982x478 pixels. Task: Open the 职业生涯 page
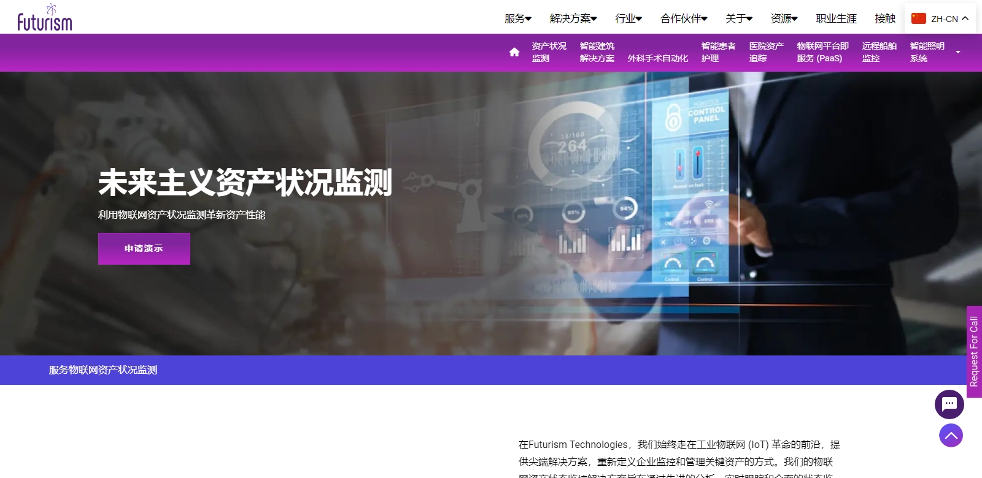[x=836, y=18]
